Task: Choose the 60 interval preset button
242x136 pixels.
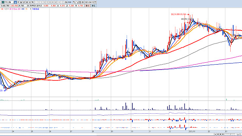Action: point(56,2)
